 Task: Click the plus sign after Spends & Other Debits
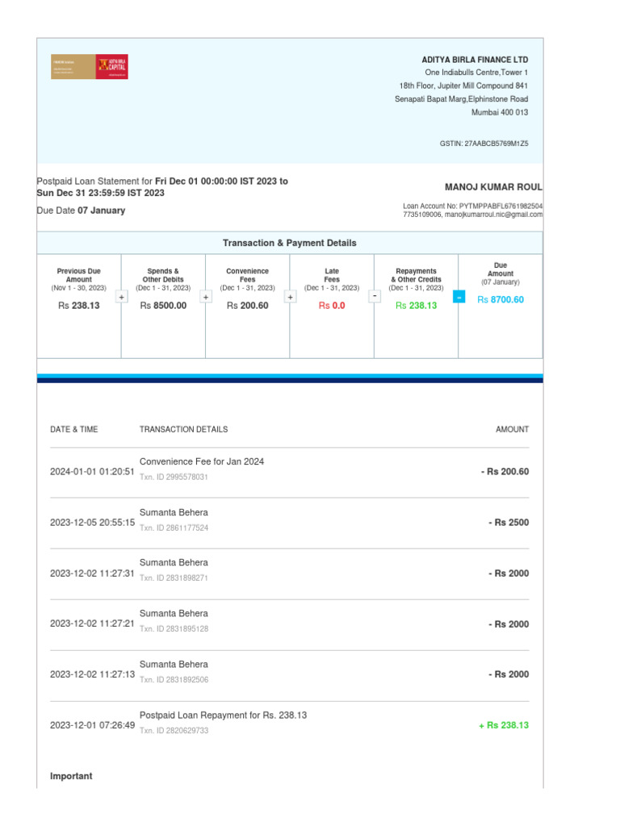(206, 298)
